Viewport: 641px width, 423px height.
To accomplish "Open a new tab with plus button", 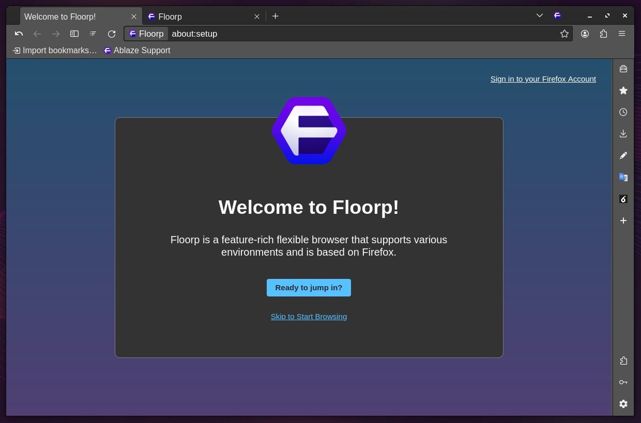I will 275,17.
